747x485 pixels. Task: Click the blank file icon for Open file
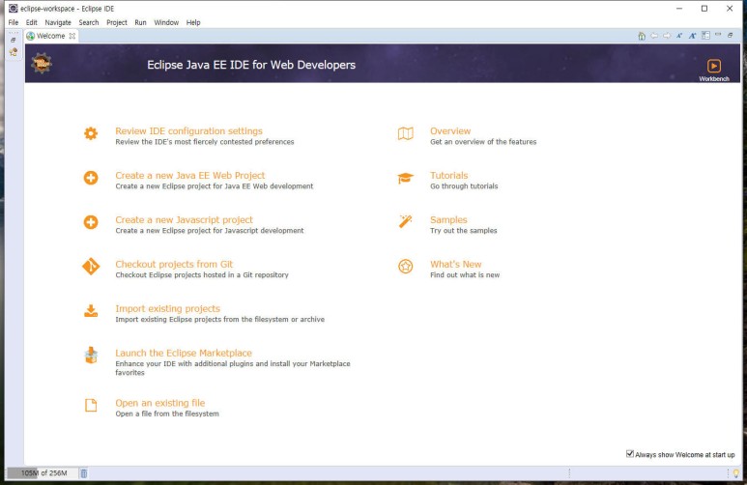[x=91, y=406]
